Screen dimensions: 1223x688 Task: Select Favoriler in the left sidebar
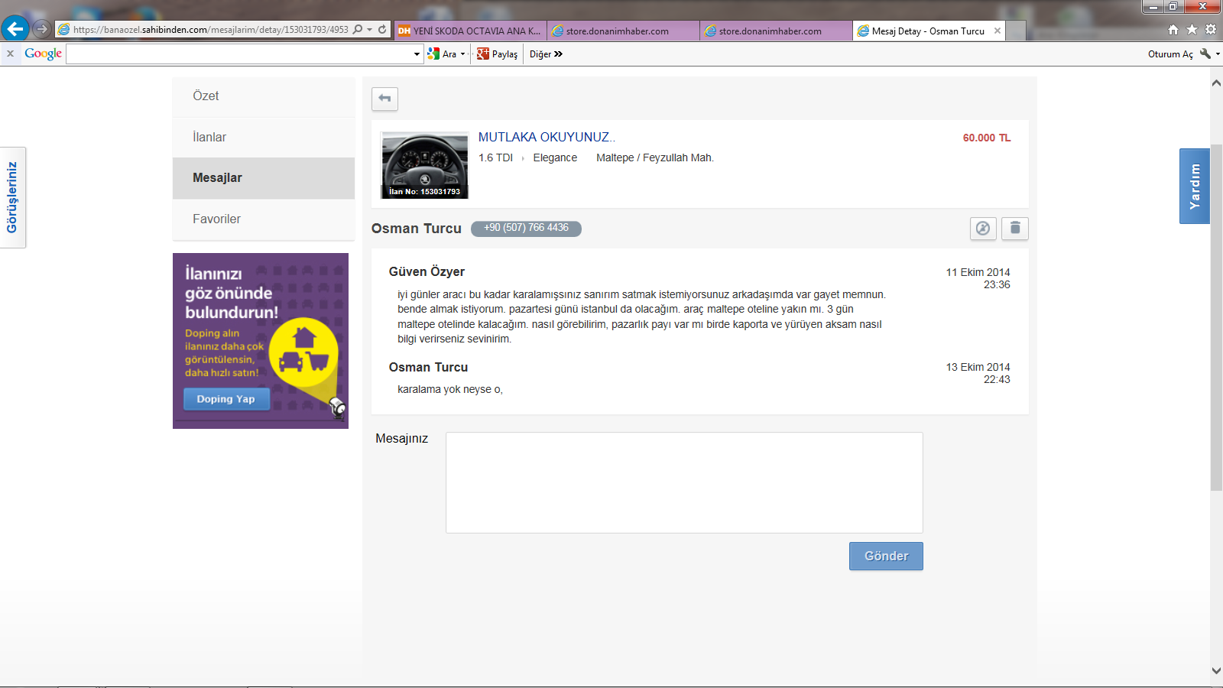pos(216,219)
